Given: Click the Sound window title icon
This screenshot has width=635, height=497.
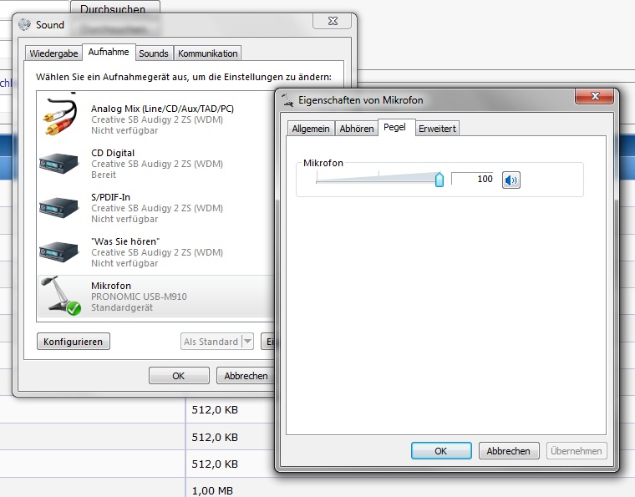Looking at the screenshot, I should [x=25, y=25].
